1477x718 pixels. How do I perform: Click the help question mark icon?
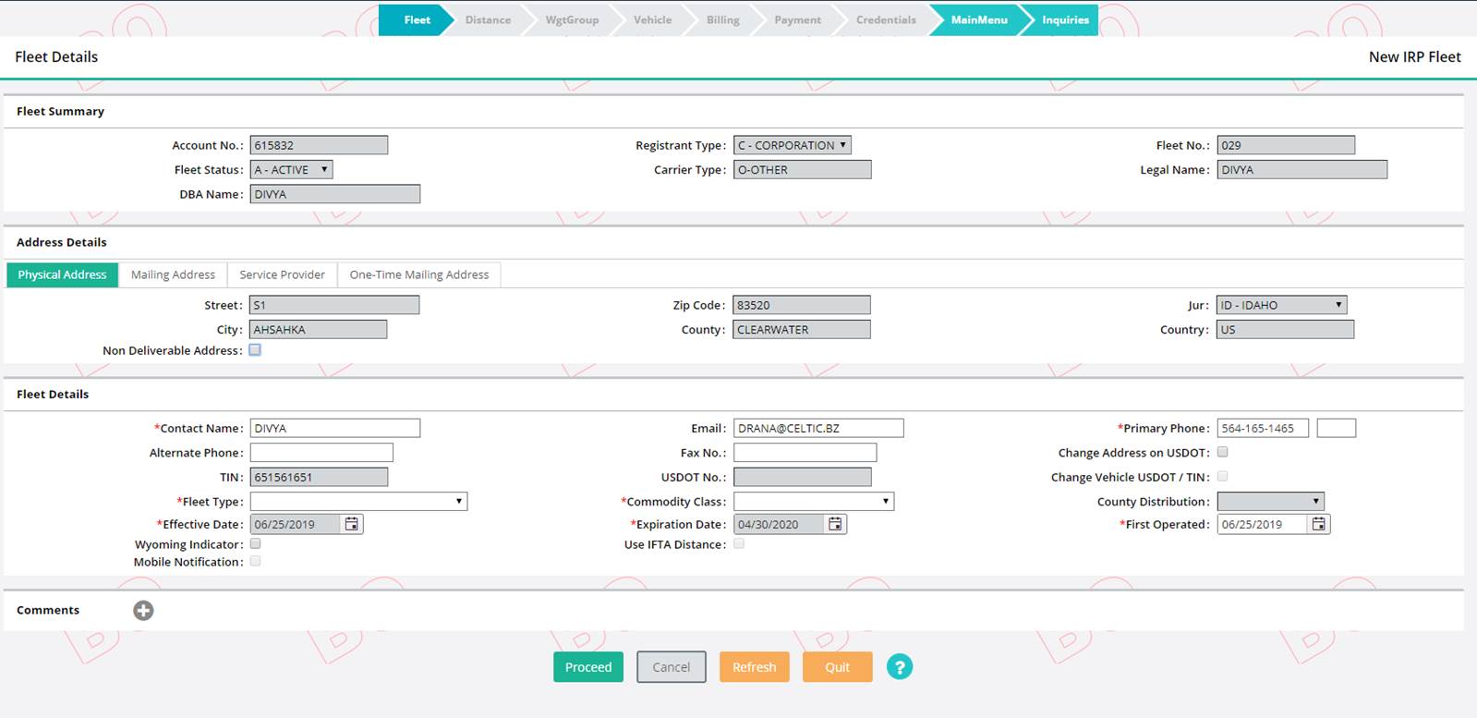900,667
